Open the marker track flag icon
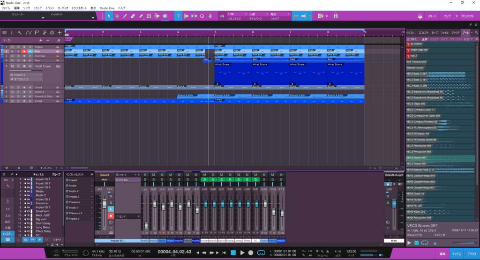 (x=37, y=32)
